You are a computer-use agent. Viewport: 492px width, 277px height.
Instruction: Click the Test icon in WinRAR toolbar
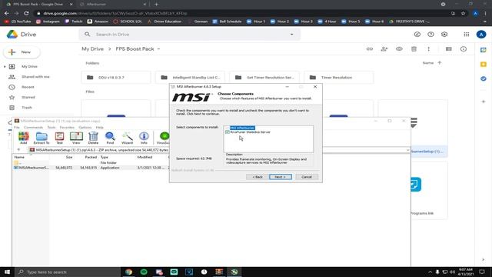click(59, 138)
